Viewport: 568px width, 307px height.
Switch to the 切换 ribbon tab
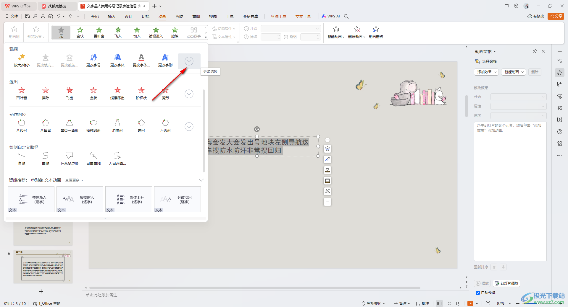click(x=146, y=17)
